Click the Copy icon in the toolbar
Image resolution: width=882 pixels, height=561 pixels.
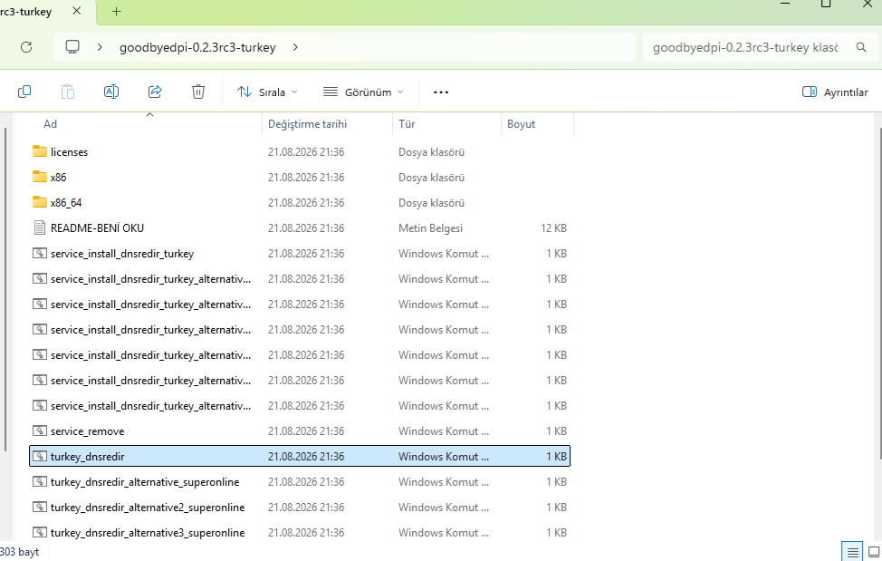pos(24,92)
